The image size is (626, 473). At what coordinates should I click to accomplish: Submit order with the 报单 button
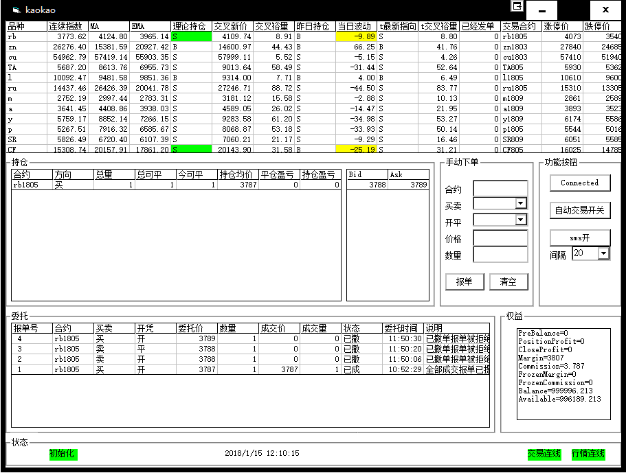[465, 281]
